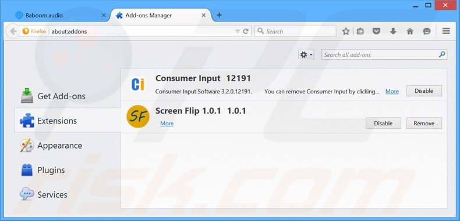Click the Consumer Input Software description text
Viewport: 460px width, 221px height.
click(204, 92)
